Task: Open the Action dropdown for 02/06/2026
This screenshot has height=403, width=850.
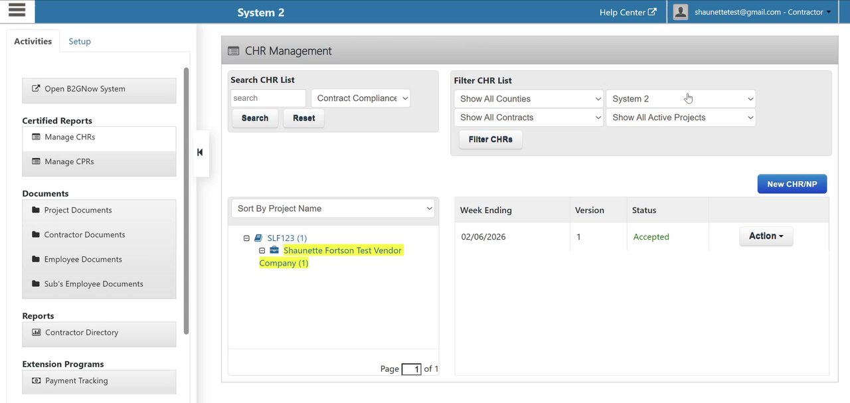Action: point(766,236)
